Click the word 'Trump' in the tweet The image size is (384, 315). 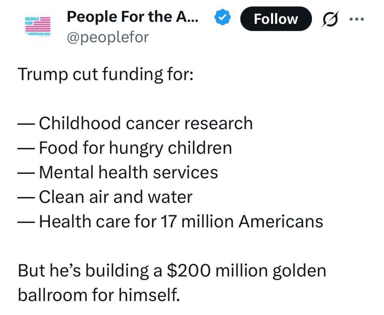click(43, 74)
